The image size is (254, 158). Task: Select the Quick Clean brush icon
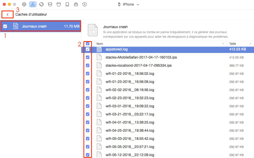pyautogui.click(x=33, y=4)
